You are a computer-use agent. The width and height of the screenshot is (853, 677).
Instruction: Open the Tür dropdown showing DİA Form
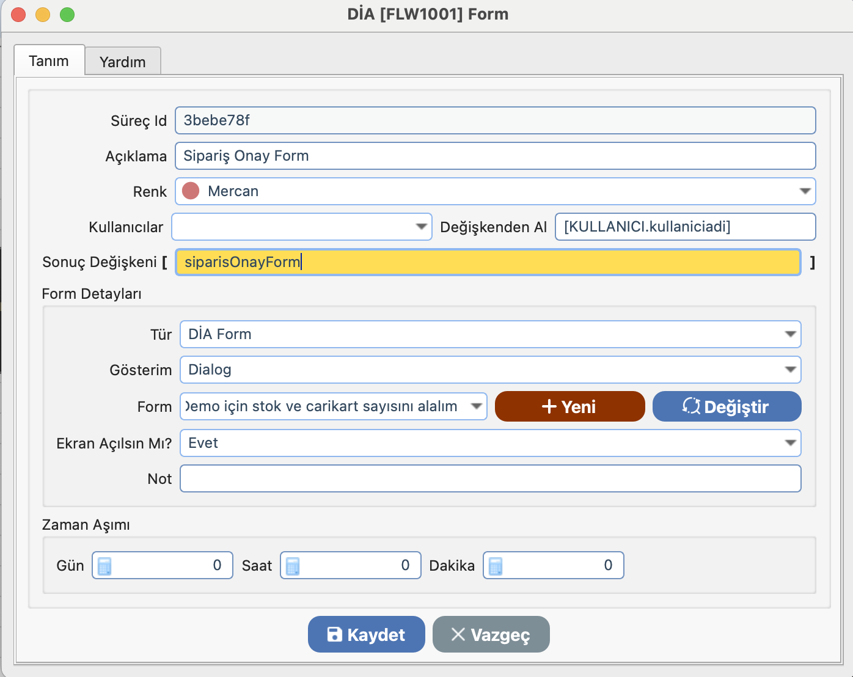790,334
